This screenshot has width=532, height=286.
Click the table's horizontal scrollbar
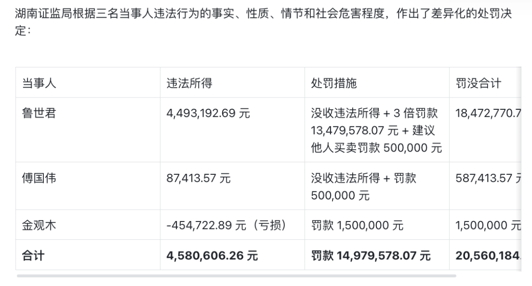click(236, 276)
